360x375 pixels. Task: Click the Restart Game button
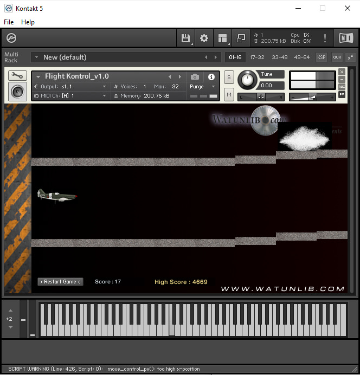coord(60,282)
